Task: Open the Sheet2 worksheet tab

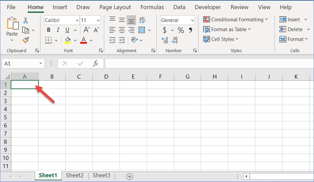Action: pyautogui.click(x=75, y=175)
